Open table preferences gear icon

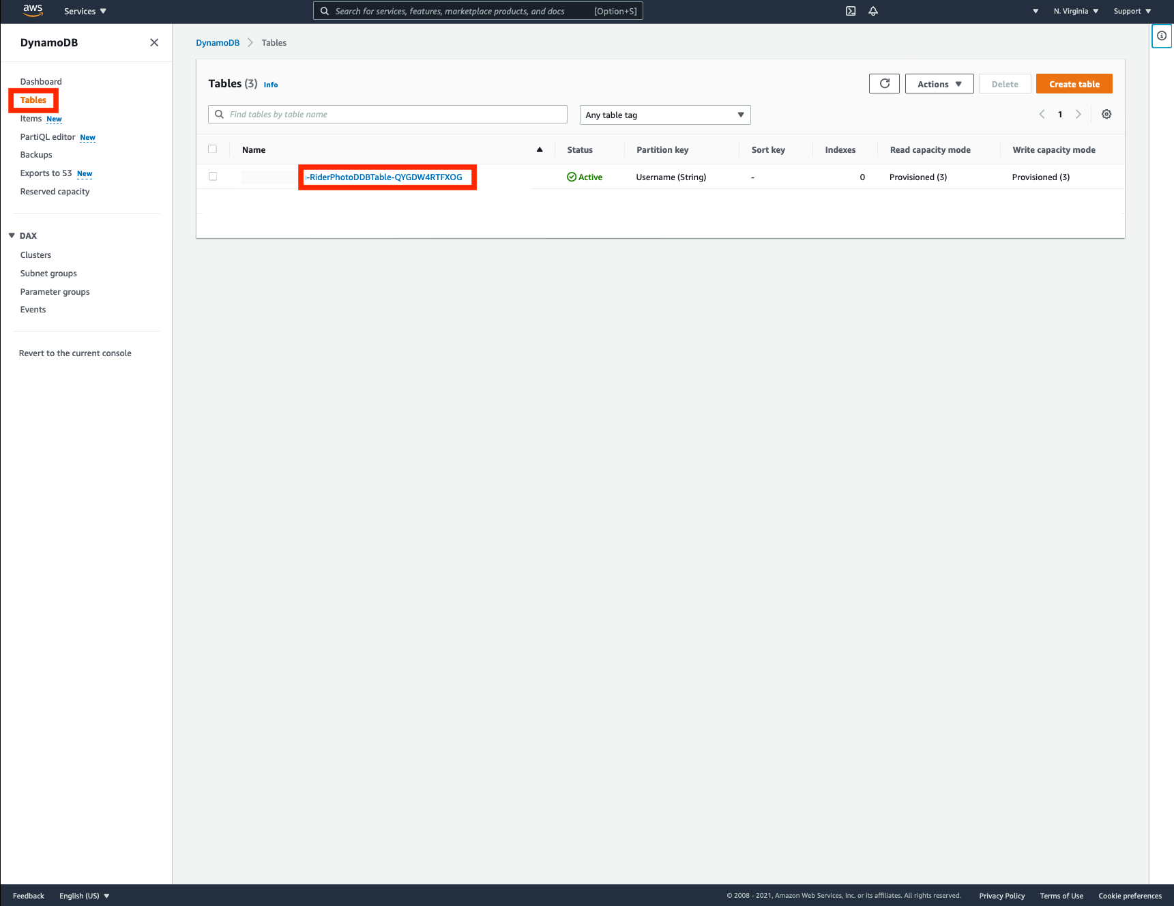[x=1106, y=114]
